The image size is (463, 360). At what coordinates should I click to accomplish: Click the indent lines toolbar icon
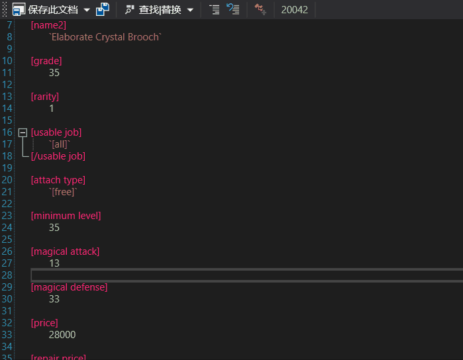215,9
